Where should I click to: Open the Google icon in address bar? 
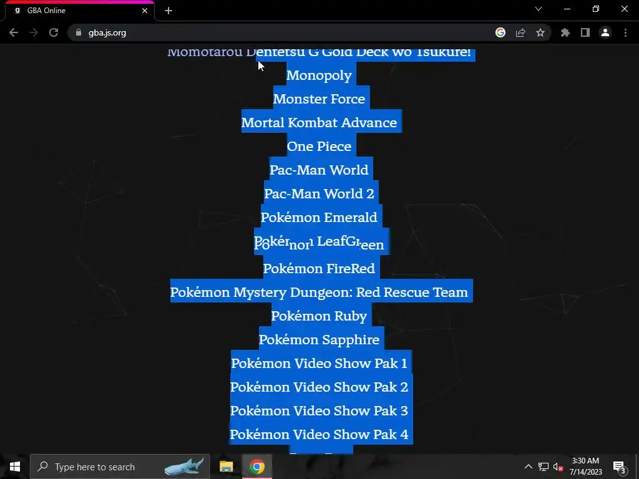(500, 32)
